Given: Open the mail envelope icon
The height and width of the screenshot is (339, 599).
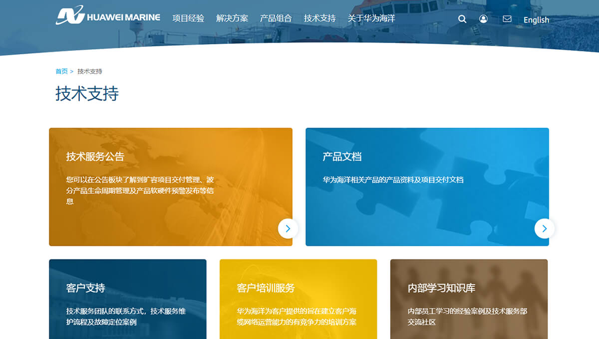Looking at the screenshot, I should pyautogui.click(x=507, y=19).
